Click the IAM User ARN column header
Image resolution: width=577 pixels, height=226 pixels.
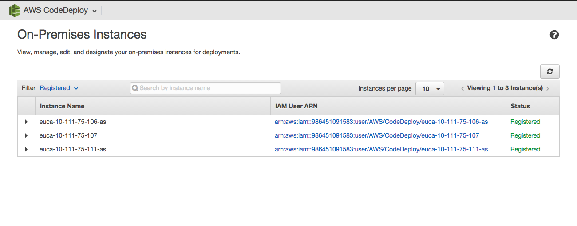pos(296,106)
